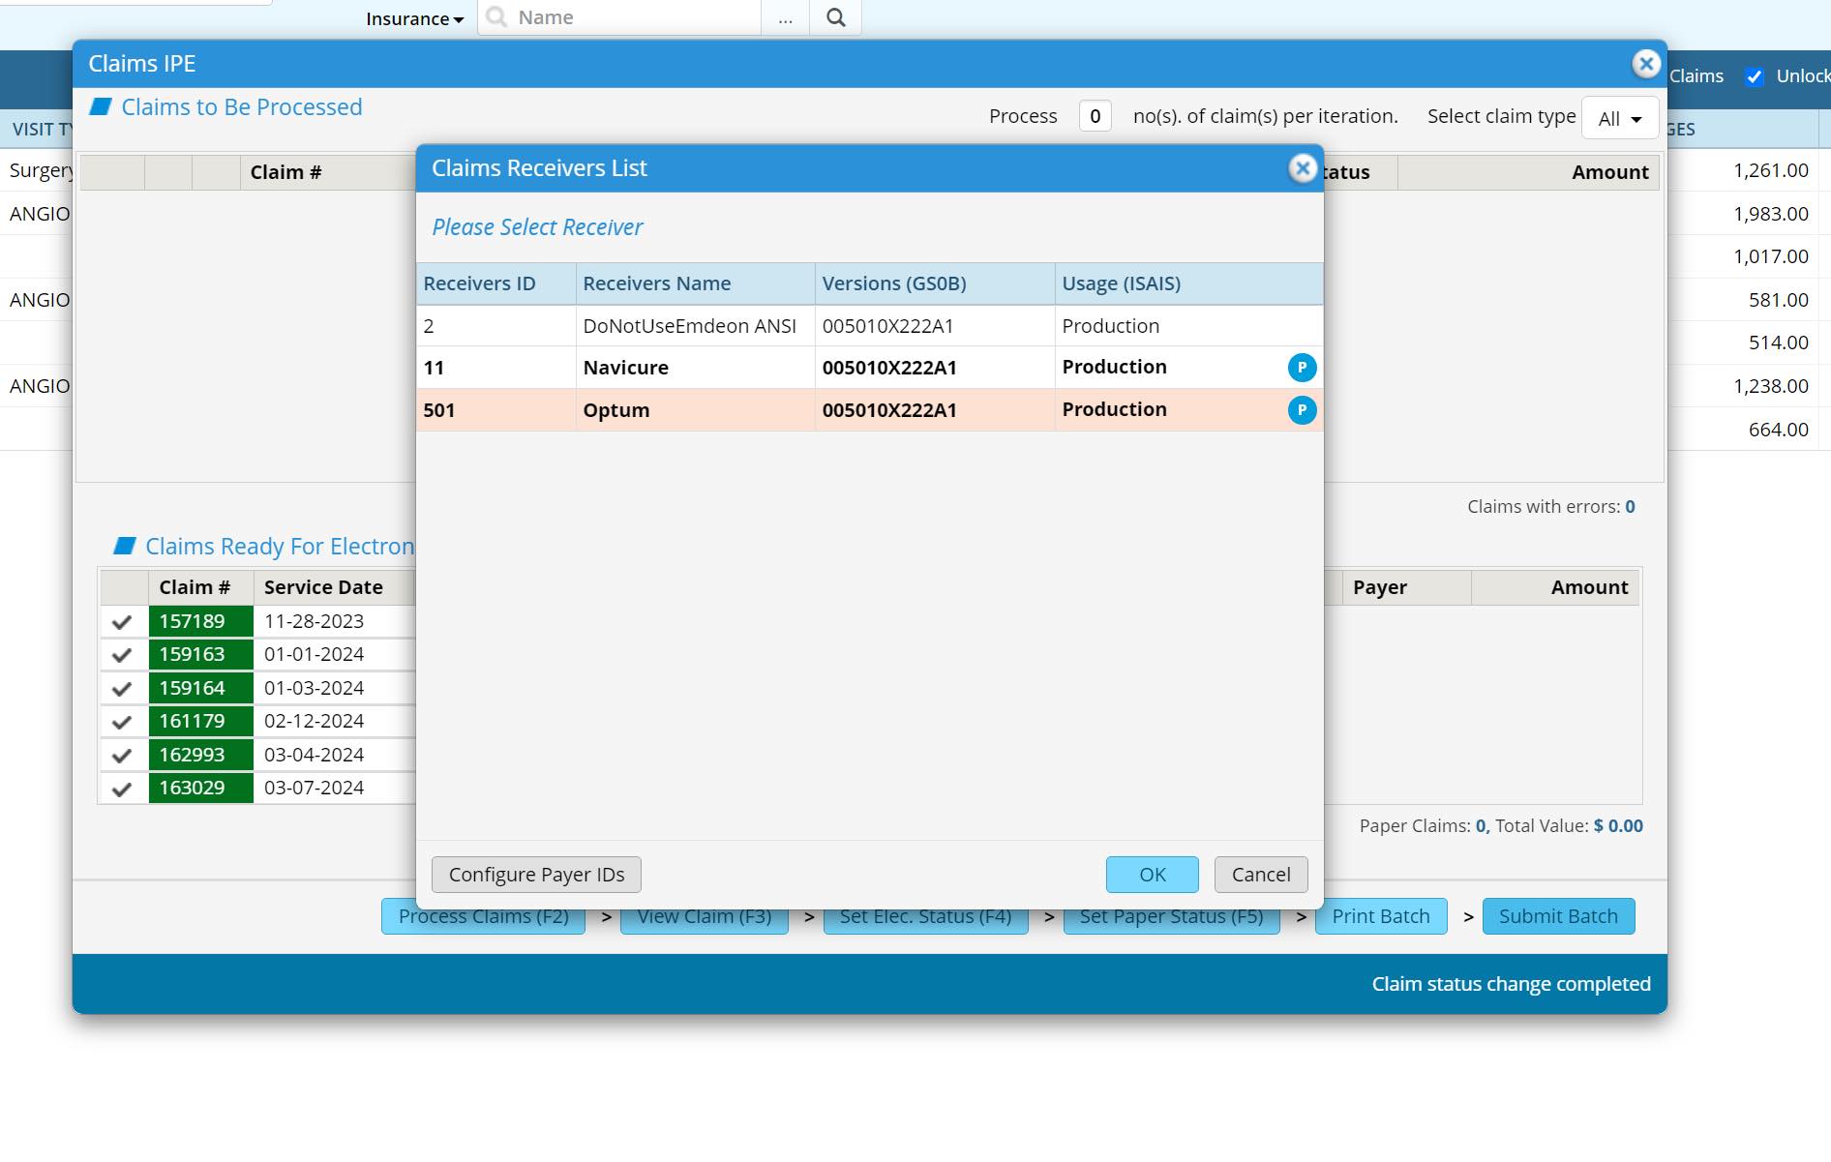
Task: Click the Receivers Name column header
Action: (696, 283)
